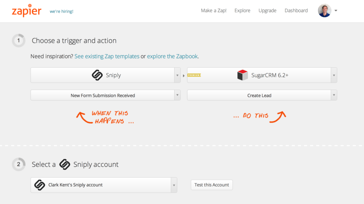Screen dimensions: 364x204
Task: Click Sniply icon in Clark Kent's account field
Action: click(39, 185)
